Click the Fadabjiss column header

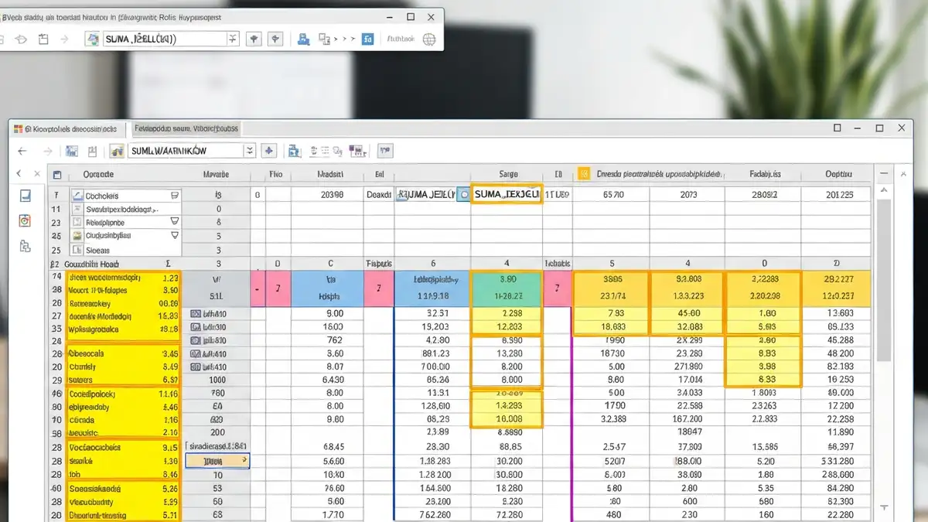pos(765,175)
